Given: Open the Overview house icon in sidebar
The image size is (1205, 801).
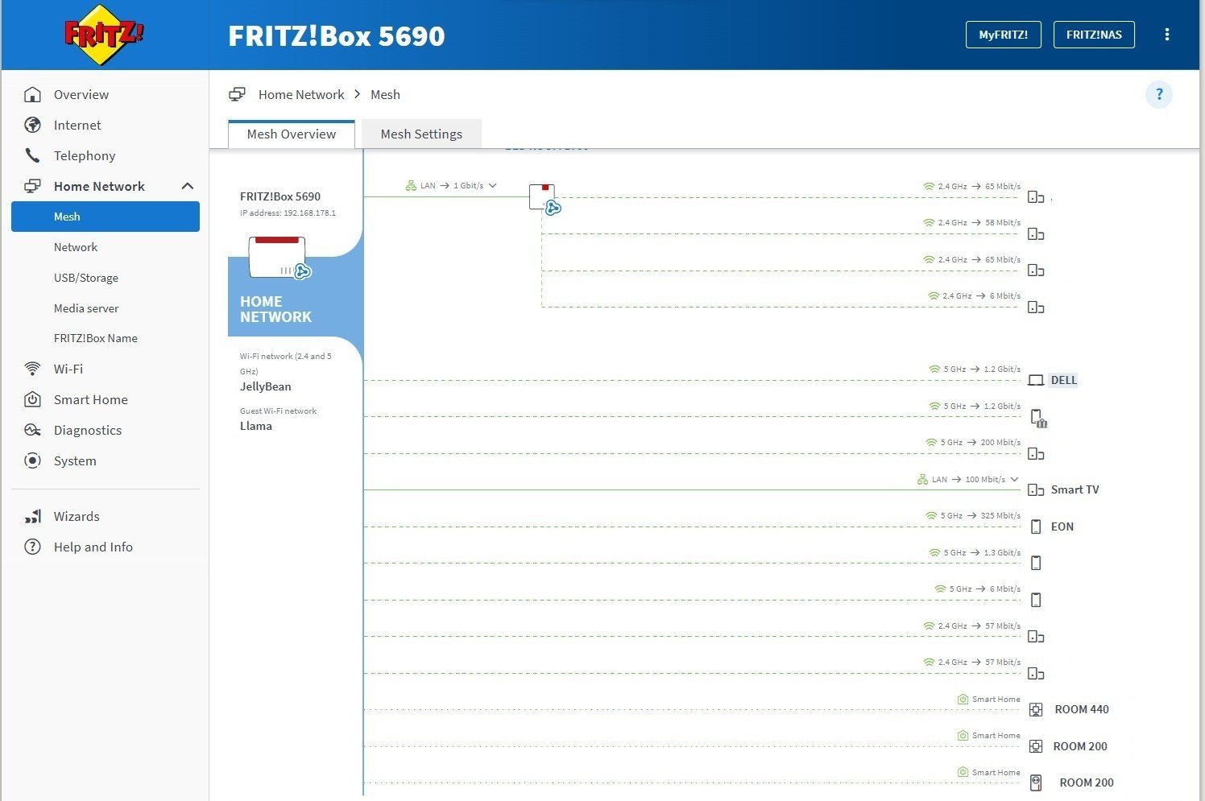Looking at the screenshot, I should click(x=32, y=94).
